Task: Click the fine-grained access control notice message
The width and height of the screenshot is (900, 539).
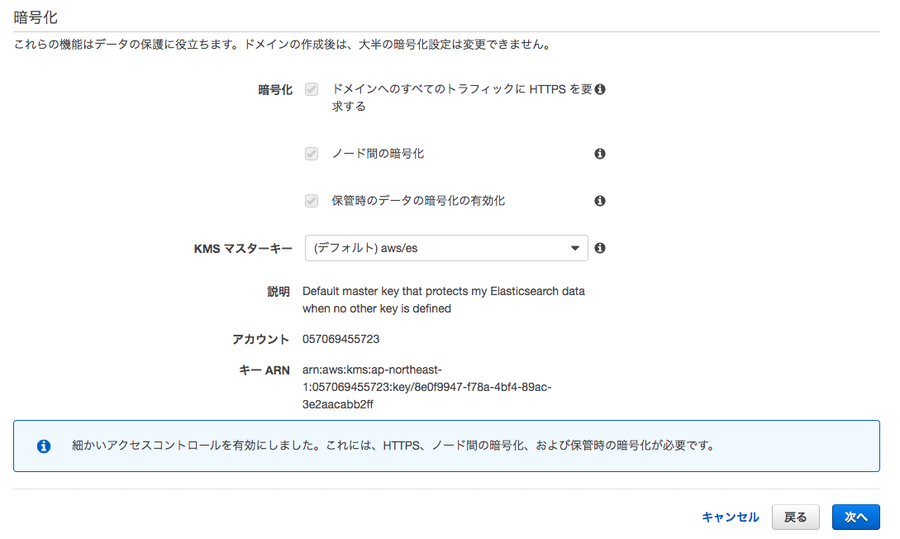Action: pyautogui.click(x=393, y=446)
